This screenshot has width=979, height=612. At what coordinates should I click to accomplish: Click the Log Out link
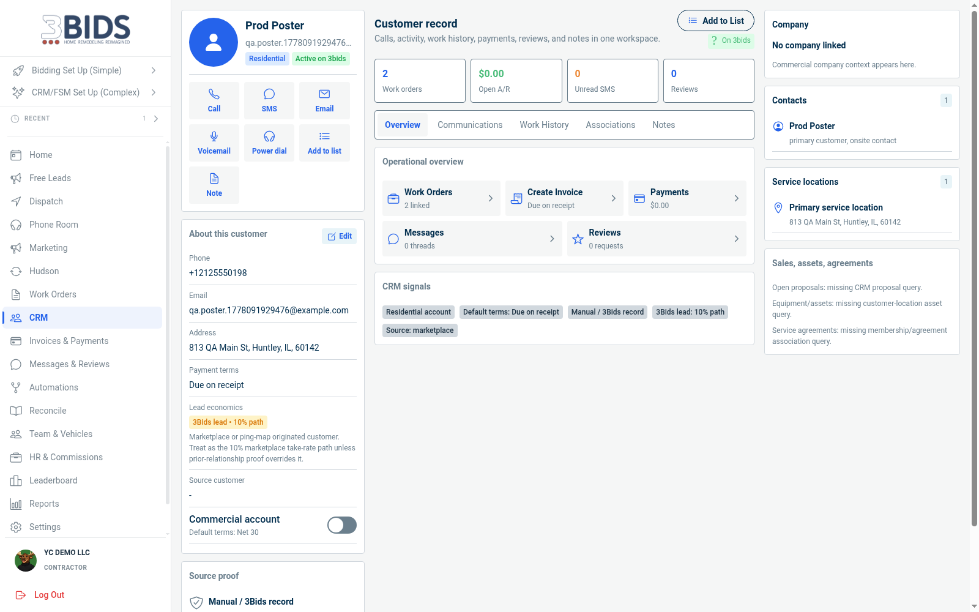[40, 595]
